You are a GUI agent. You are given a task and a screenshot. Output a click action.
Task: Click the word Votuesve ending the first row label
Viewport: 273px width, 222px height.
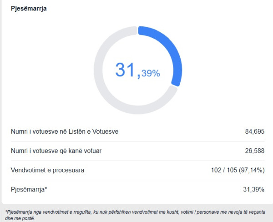[106, 131]
